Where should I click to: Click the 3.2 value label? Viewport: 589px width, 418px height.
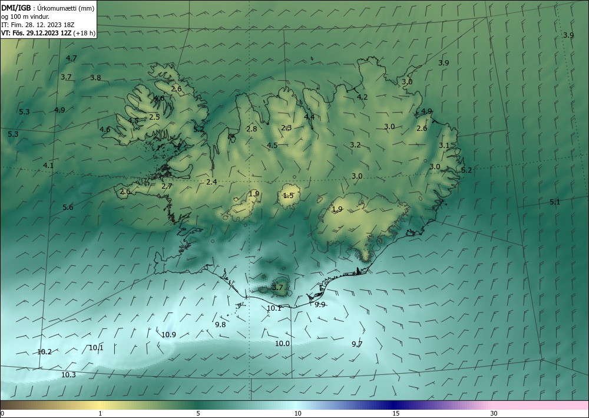click(355, 144)
